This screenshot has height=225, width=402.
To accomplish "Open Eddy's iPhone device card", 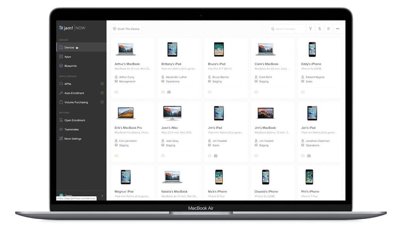I will [319, 68].
